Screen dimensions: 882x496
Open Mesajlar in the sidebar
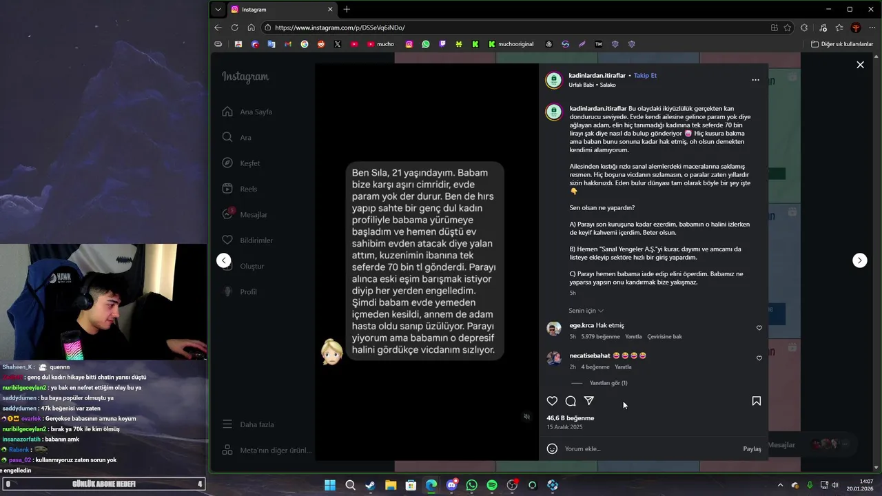click(245, 214)
